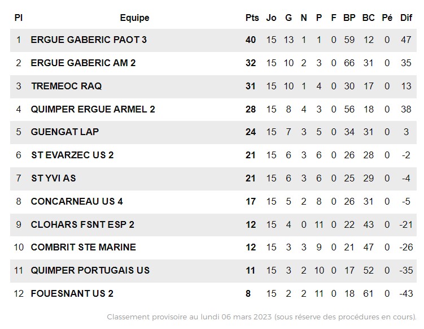
Task: Select the Dif column header
Action: [x=406, y=18]
